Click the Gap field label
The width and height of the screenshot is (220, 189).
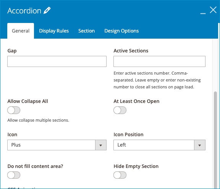pyautogui.click(x=12, y=51)
